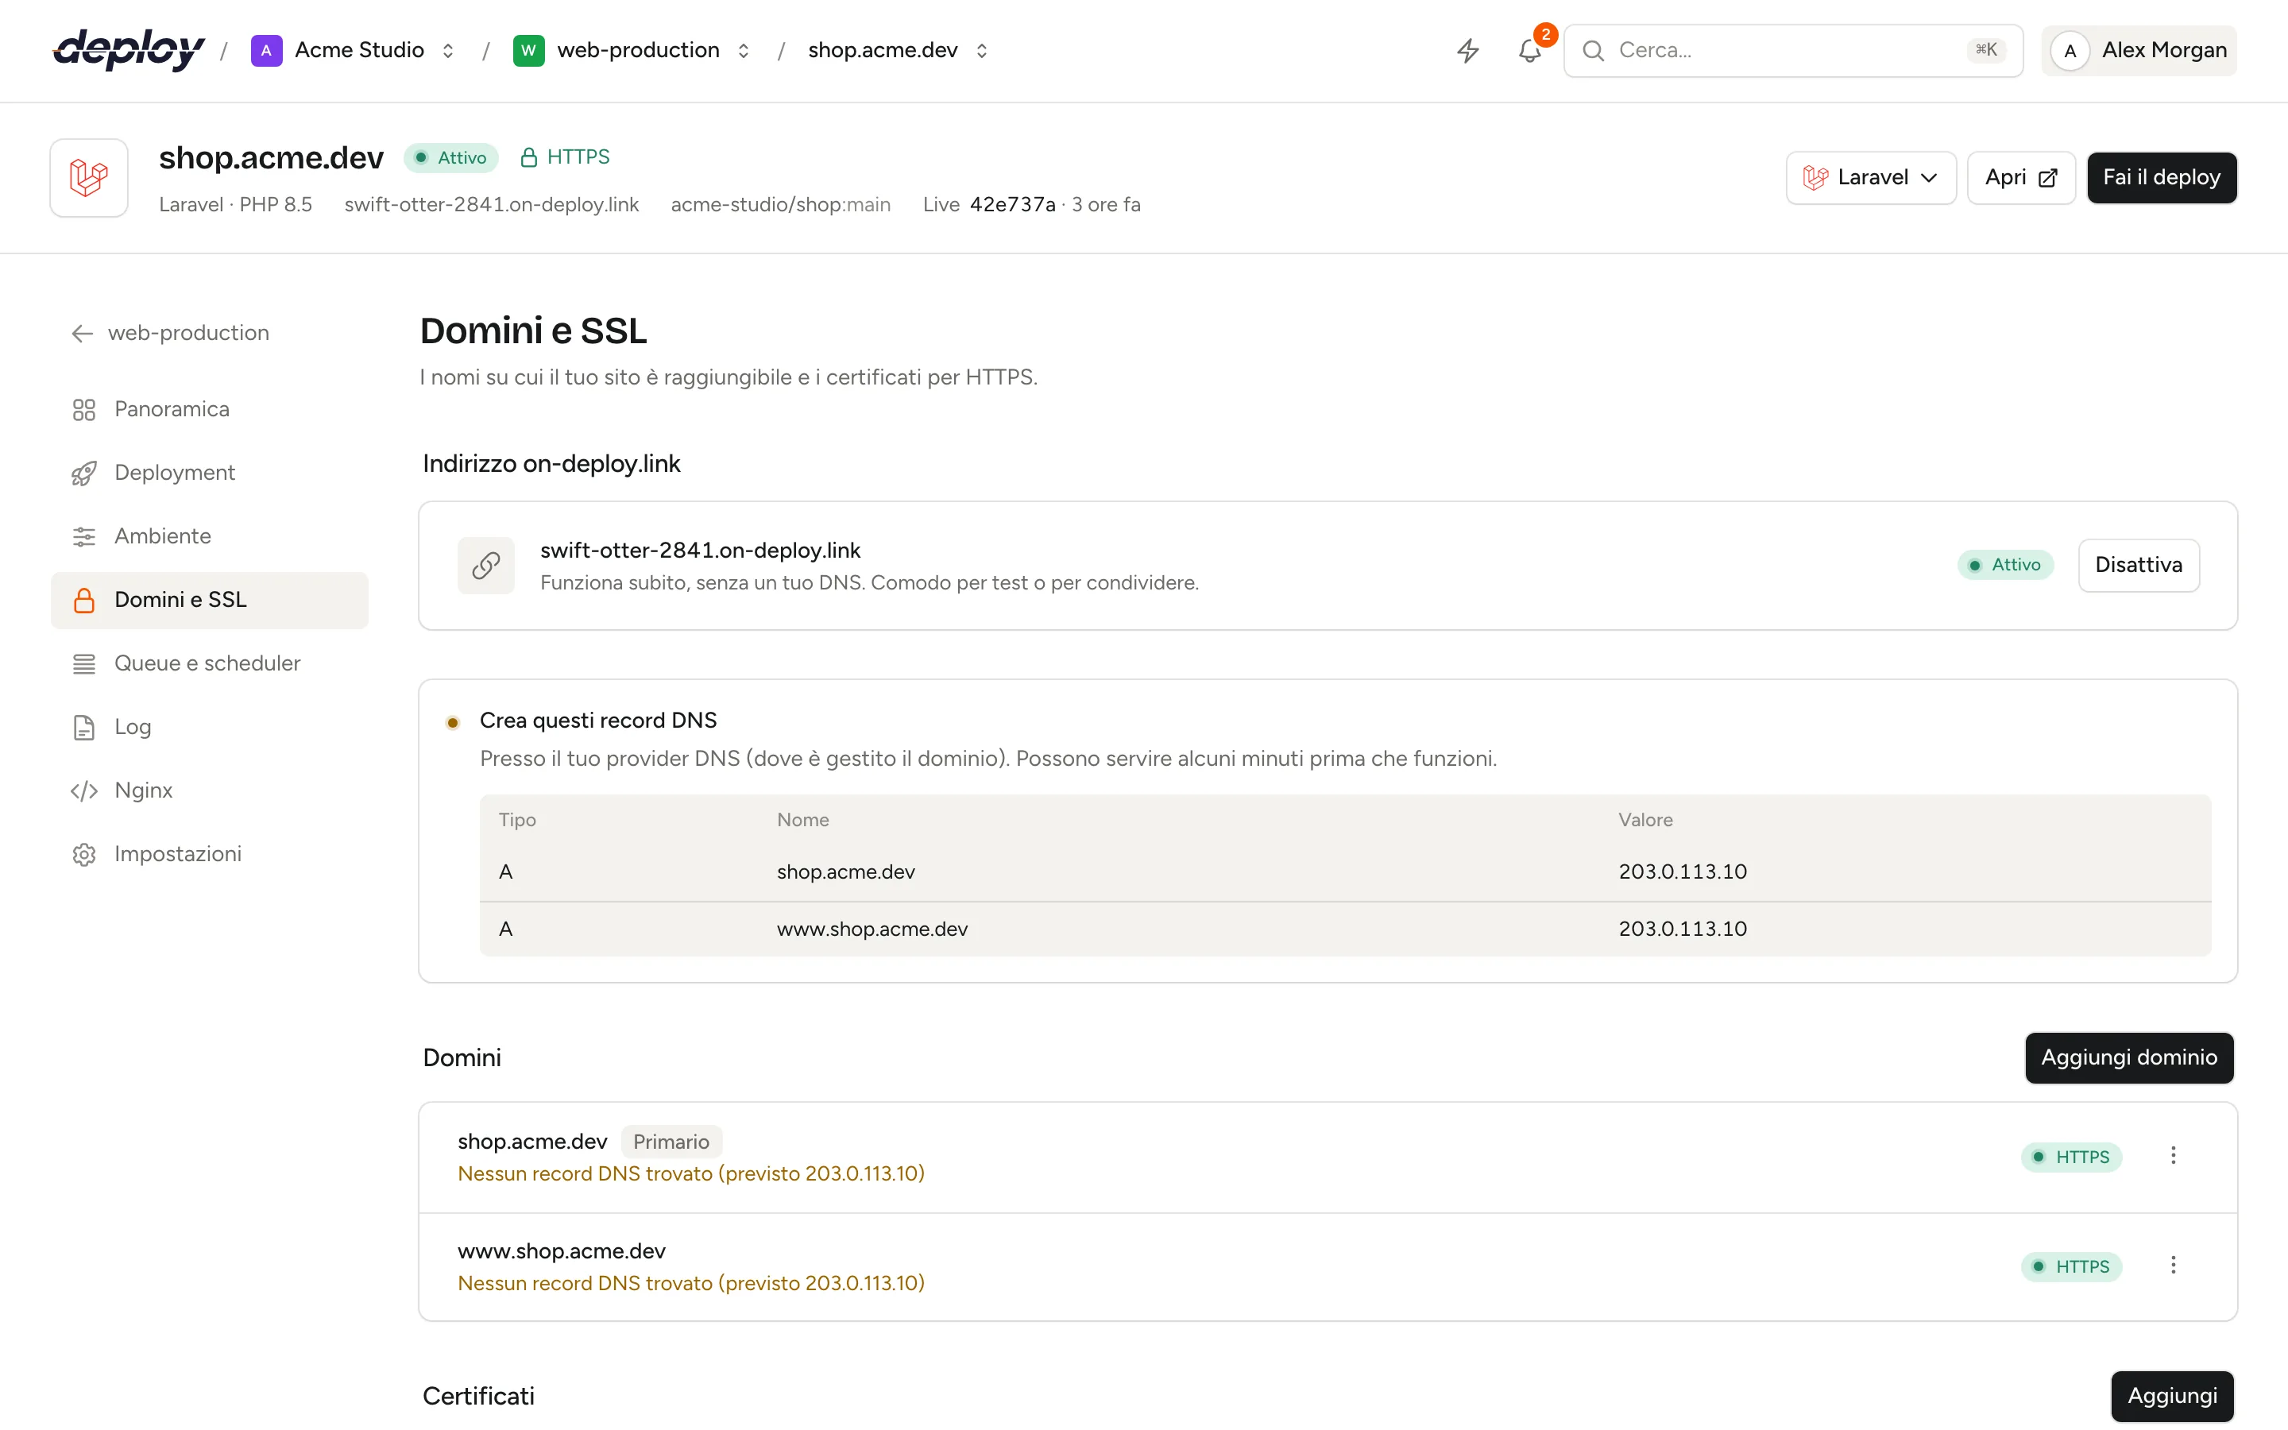The height and width of the screenshot is (1430, 2288).
Task: Click the Log file icon
Action: pyautogui.click(x=84, y=727)
